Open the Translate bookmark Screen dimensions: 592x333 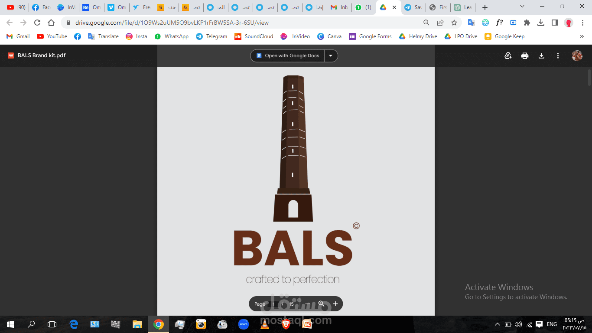[x=103, y=36]
